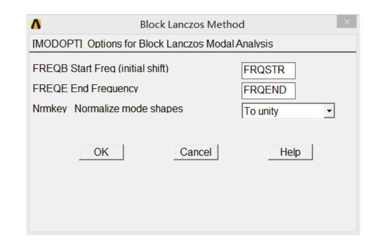
Task: Click the FREQB Start Freq label
Action: tap(101, 70)
